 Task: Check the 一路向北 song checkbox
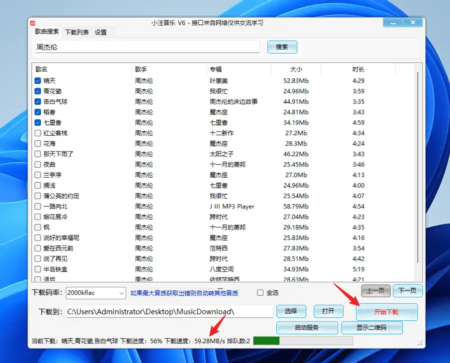pos(38,206)
